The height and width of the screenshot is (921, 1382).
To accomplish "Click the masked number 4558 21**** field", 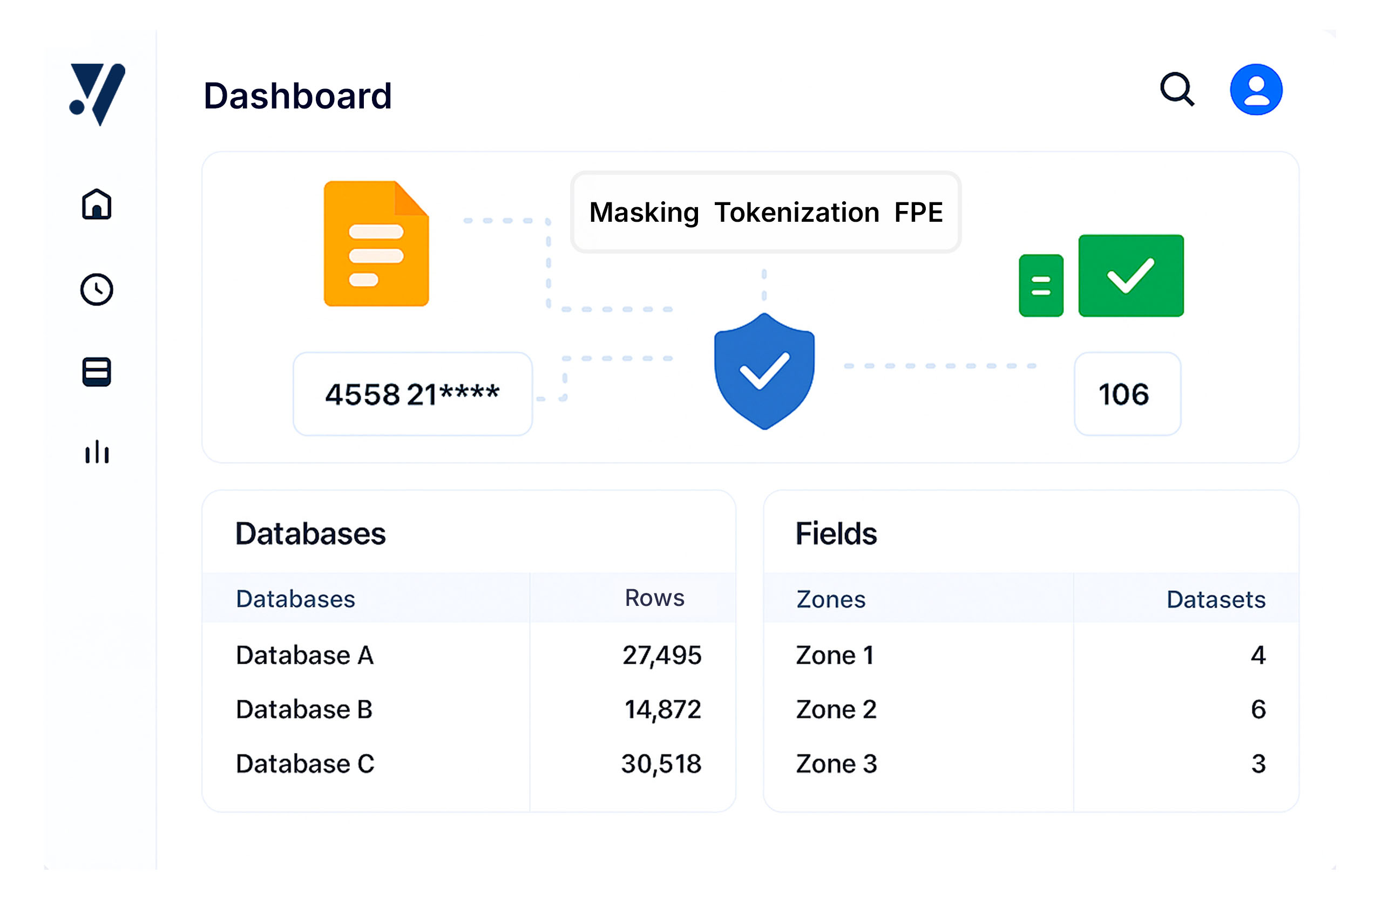I will pos(412,394).
